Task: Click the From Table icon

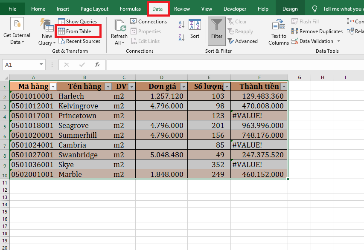Action: (x=61, y=31)
